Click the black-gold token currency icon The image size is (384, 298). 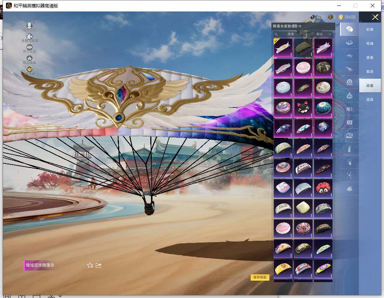(330, 17)
